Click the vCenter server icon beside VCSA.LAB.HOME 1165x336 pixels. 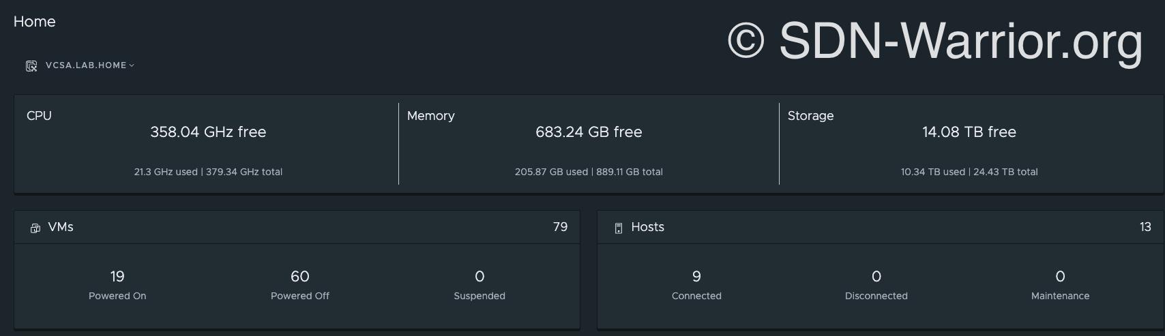31,66
